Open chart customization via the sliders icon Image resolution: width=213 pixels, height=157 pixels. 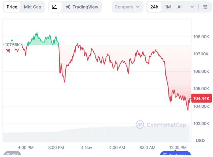point(206,7)
